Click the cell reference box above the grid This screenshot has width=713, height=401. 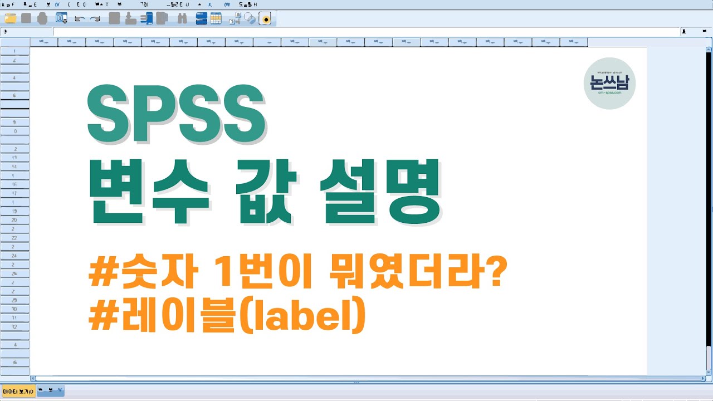tap(27, 32)
